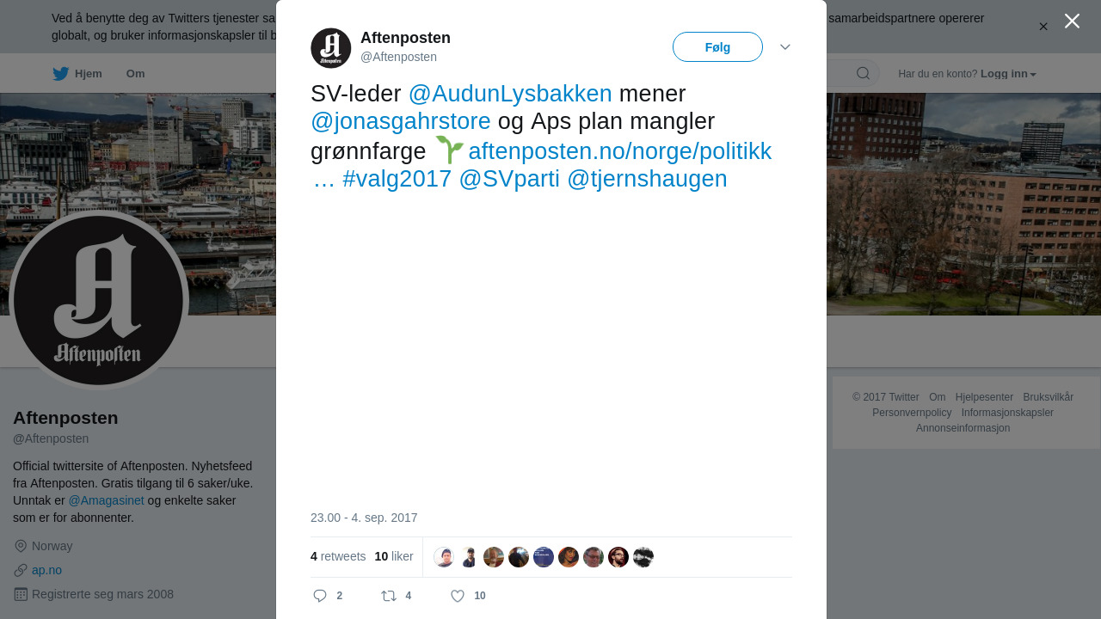Viewport: 1101px width, 619px height.
Task: Open Hjelpesenter footer link
Action: [984, 397]
